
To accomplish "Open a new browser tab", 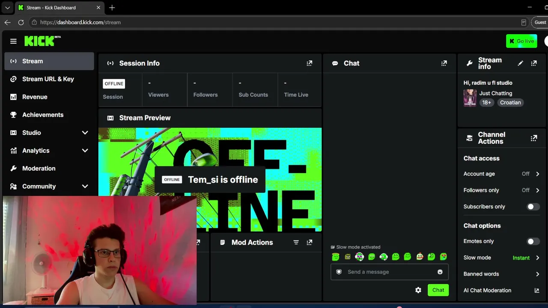I will [112, 8].
